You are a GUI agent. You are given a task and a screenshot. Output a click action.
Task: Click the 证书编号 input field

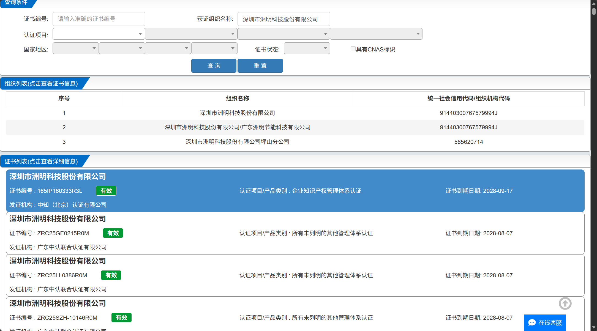tap(99, 19)
